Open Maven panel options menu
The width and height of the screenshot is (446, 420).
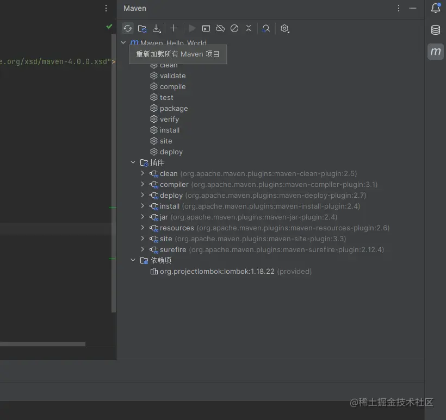point(399,8)
